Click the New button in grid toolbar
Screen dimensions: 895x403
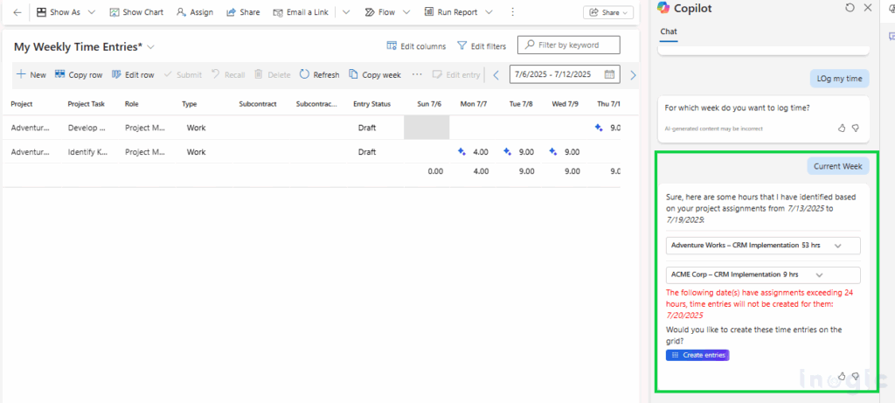tap(31, 74)
